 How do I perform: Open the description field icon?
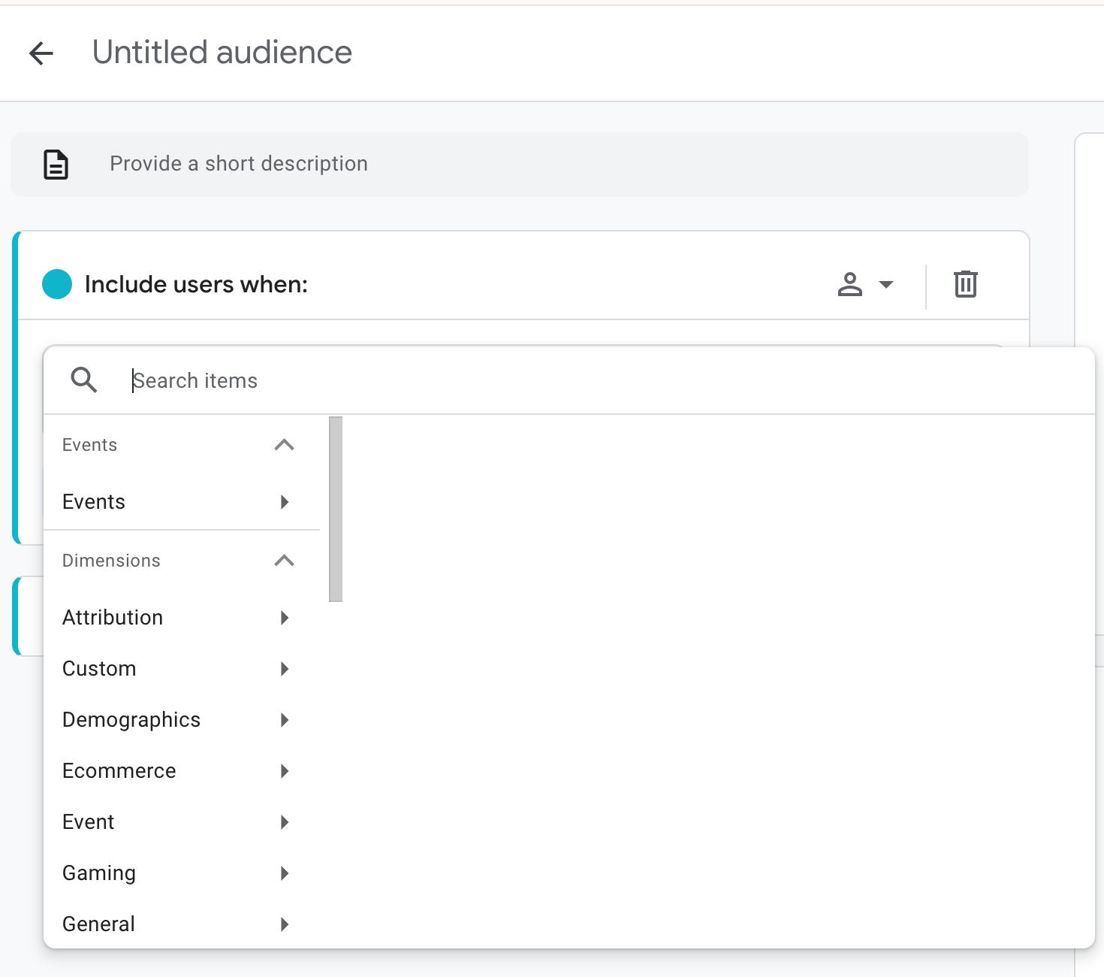point(56,164)
